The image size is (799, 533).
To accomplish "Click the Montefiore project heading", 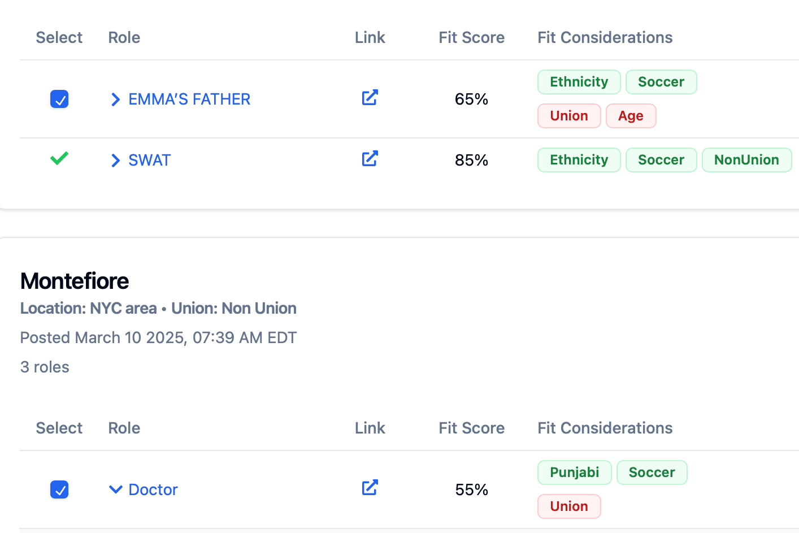I will pos(75,281).
